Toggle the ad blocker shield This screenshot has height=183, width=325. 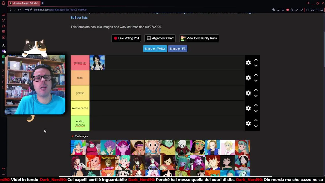pos(287,10)
